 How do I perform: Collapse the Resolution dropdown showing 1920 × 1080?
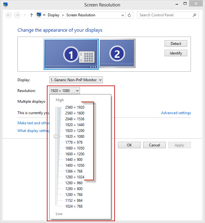click(x=65, y=90)
